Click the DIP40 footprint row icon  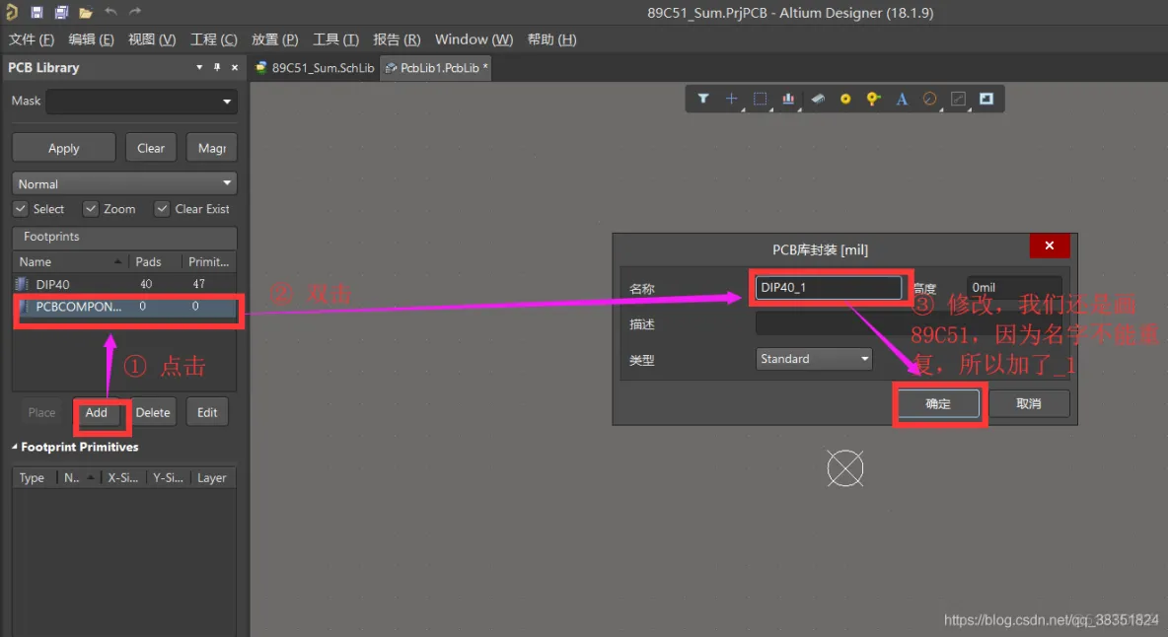pyautogui.click(x=22, y=284)
